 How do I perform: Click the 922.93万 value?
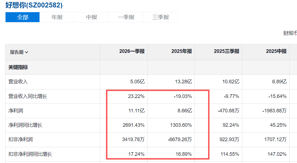click(229, 140)
